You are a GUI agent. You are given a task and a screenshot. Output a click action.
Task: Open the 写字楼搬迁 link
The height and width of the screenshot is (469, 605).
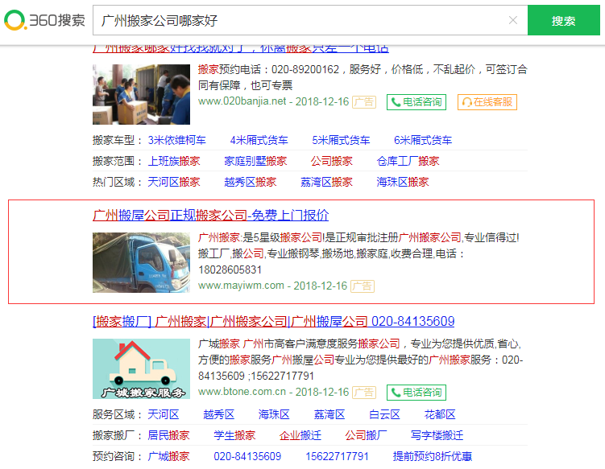coord(437,435)
